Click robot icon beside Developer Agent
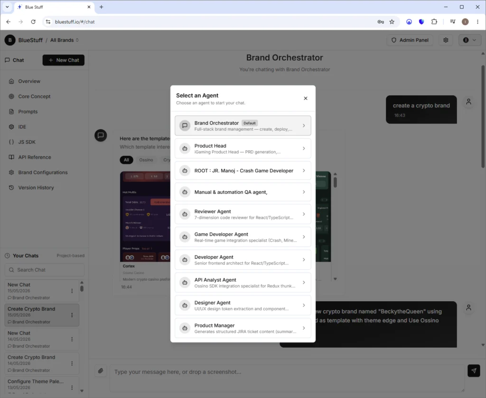 [185, 260]
